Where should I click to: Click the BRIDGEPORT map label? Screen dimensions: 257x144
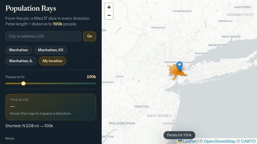(x=218, y=45)
